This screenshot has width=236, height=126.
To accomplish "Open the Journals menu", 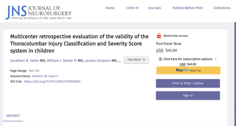I will tap(155, 8).
